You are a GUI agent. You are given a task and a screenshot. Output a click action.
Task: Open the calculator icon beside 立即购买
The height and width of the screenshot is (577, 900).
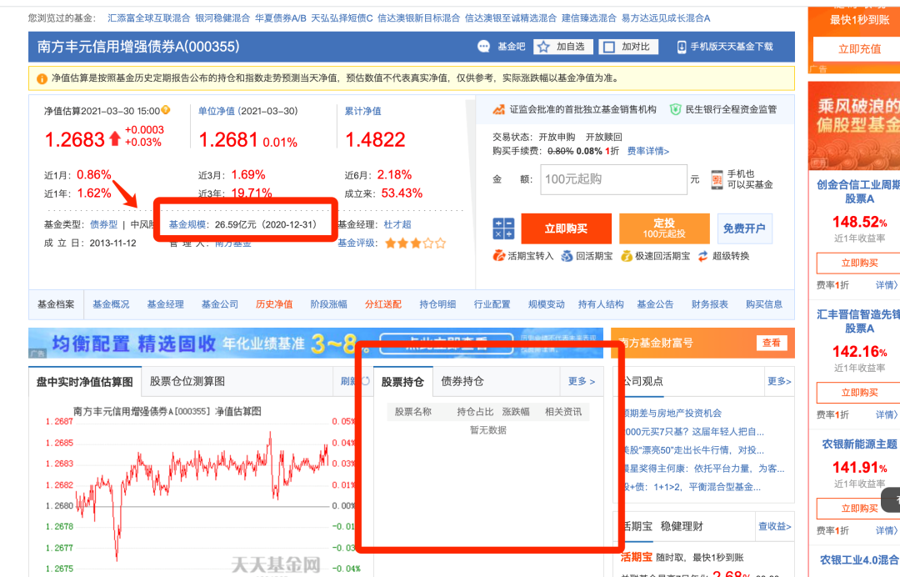503,228
